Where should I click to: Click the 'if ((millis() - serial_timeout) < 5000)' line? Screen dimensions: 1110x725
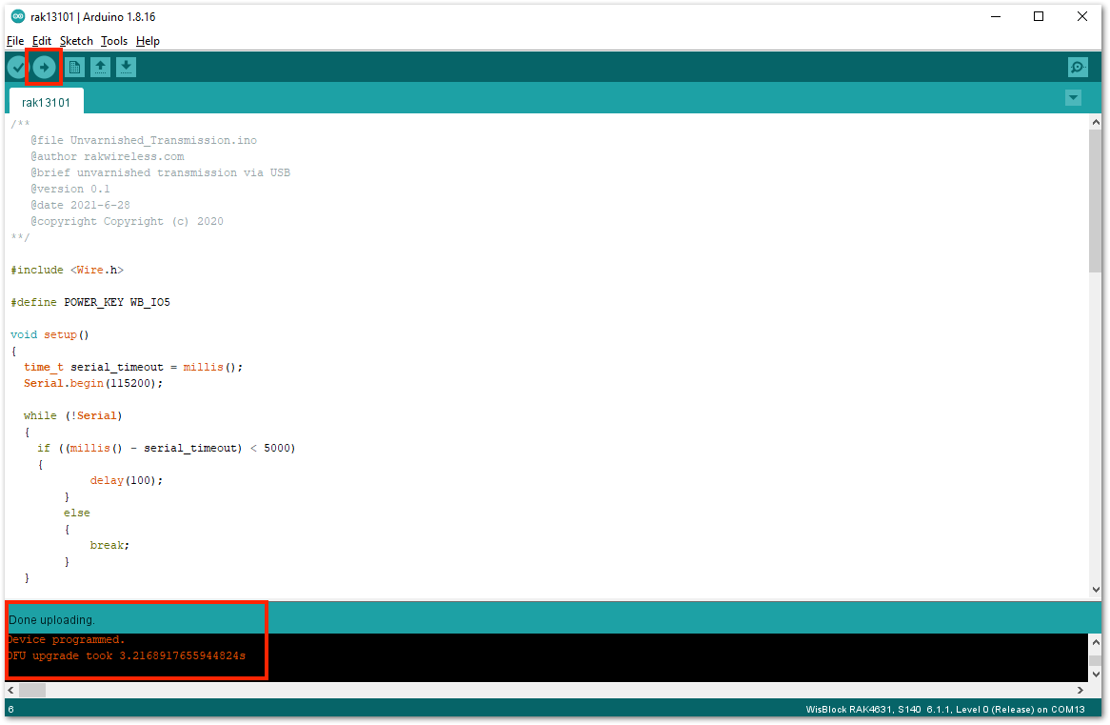(167, 449)
